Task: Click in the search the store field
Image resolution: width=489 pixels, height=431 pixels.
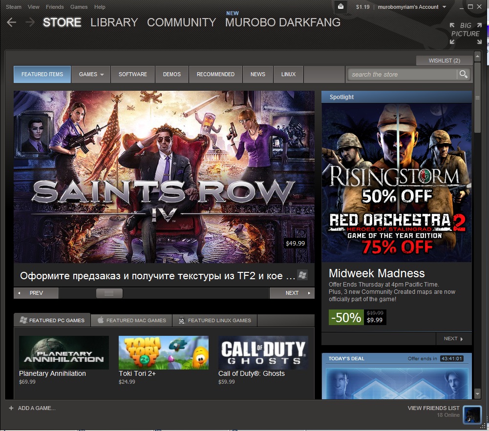Action: (403, 75)
